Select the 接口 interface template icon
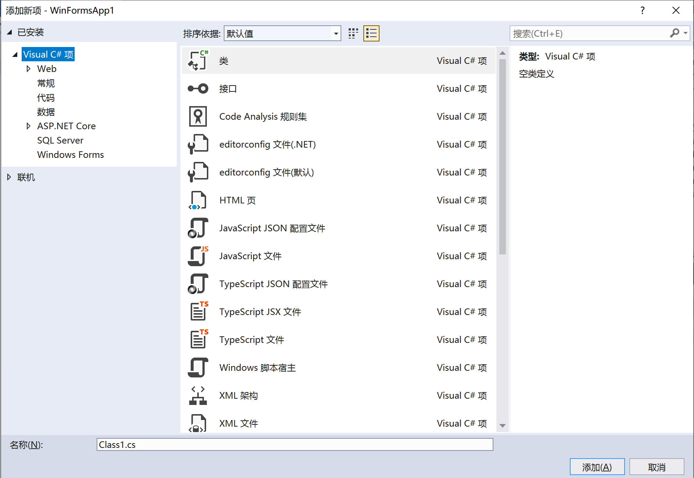694x478 pixels. pos(198,88)
